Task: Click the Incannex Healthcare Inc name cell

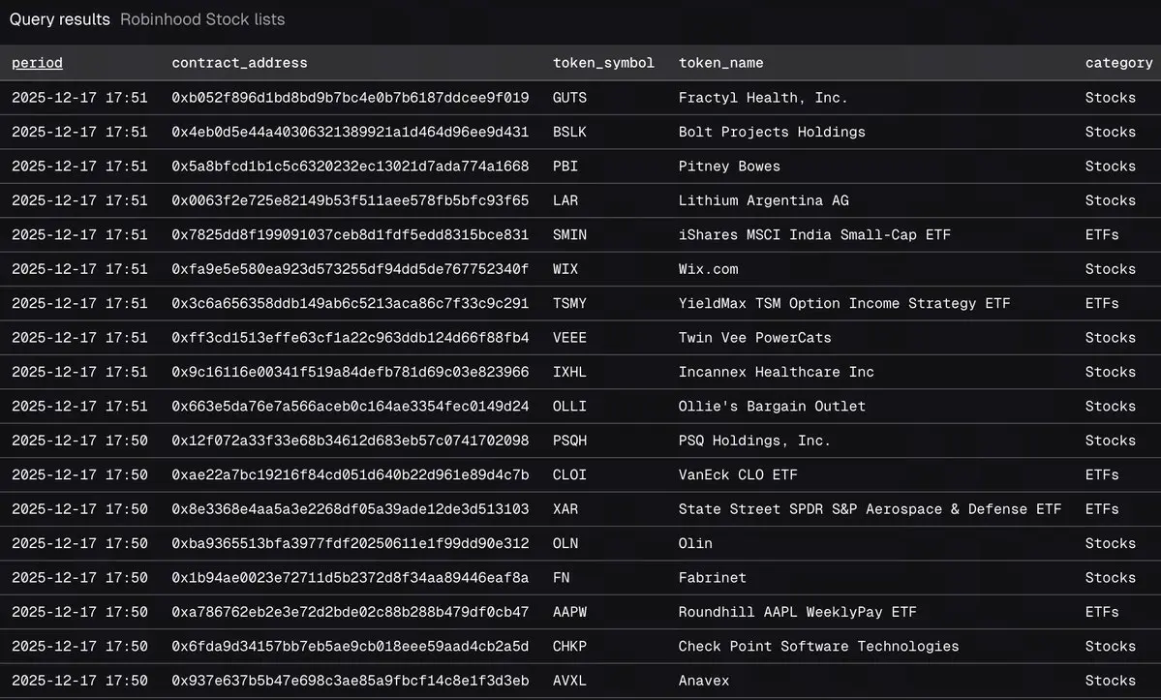Action: (x=776, y=372)
